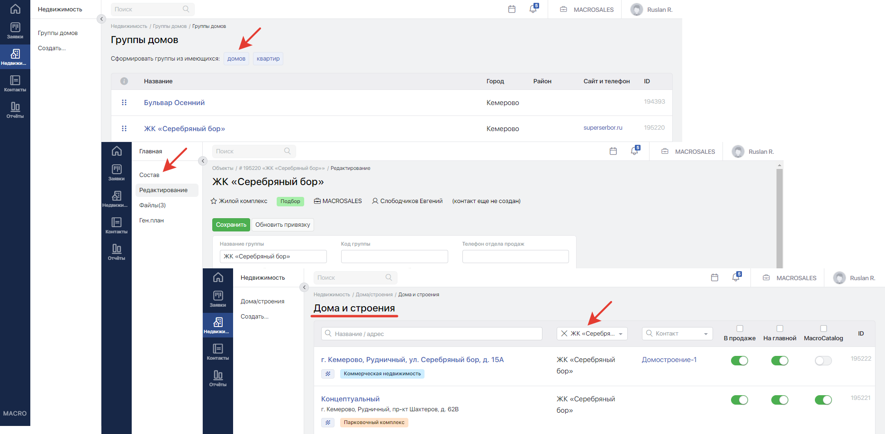
Task: Enable MacroCatalog toggle for Серебряный бор 15А
Action: point(823,361)
